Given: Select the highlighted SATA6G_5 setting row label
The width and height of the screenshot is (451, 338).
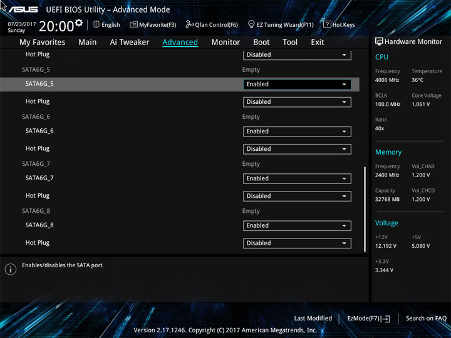Looking at the screenshot, I should [x=39, y=84].
